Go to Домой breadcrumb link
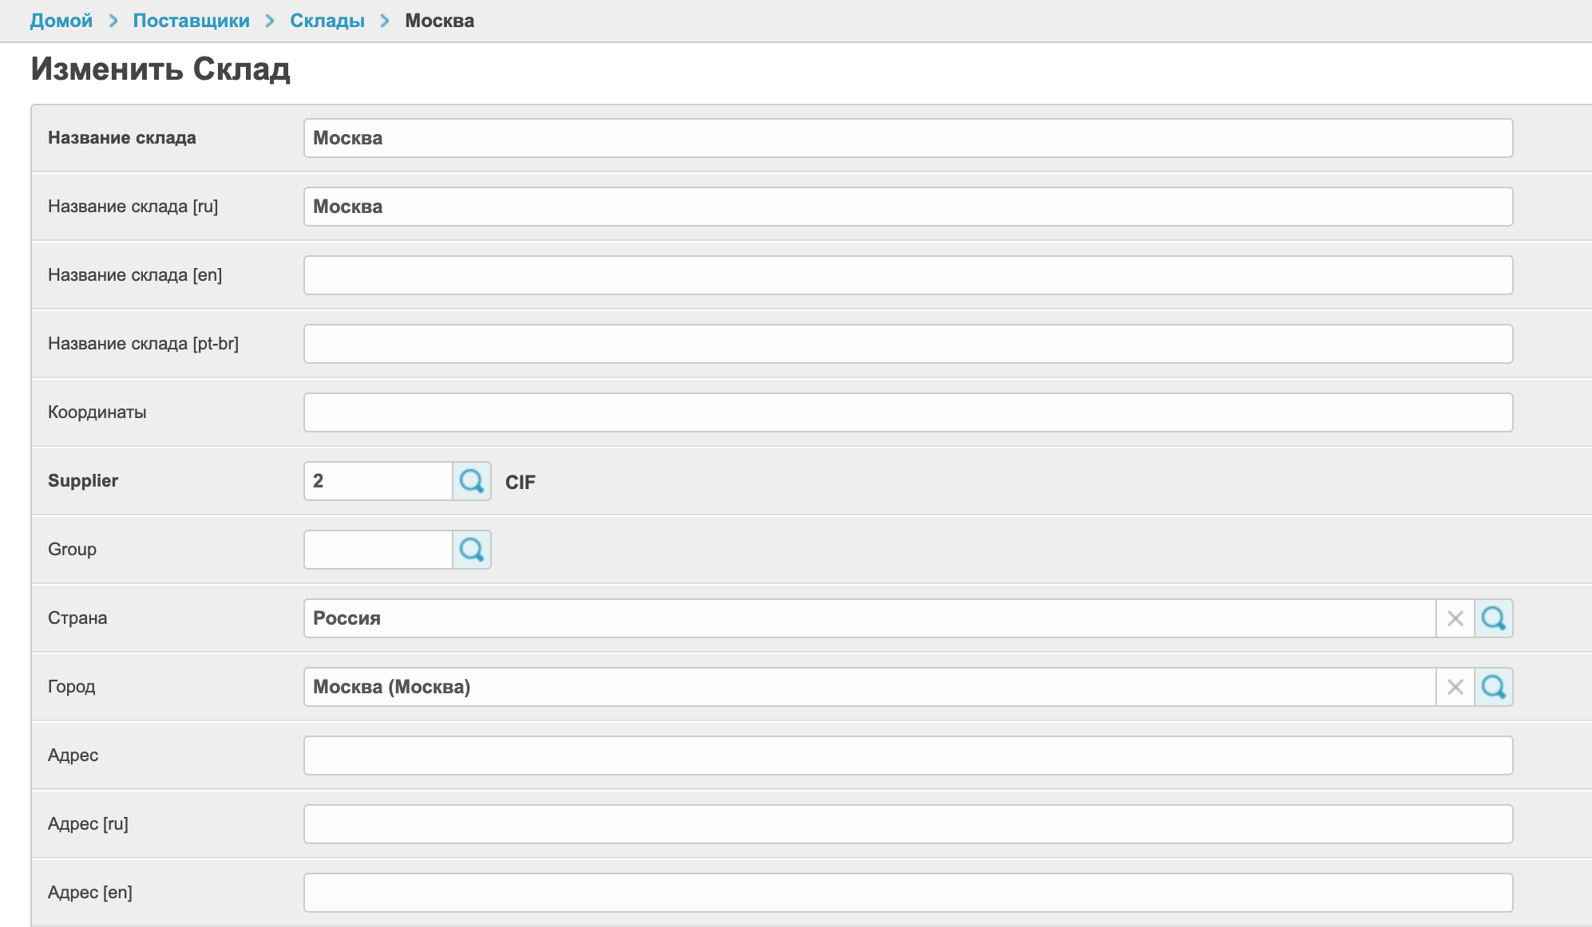The height and width of the screenshot is (927, 1592). tap(61, 21)
